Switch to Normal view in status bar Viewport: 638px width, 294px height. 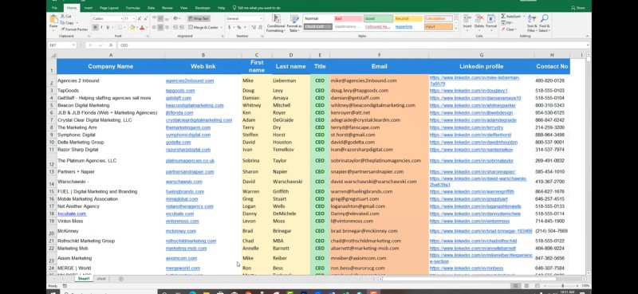516,286
